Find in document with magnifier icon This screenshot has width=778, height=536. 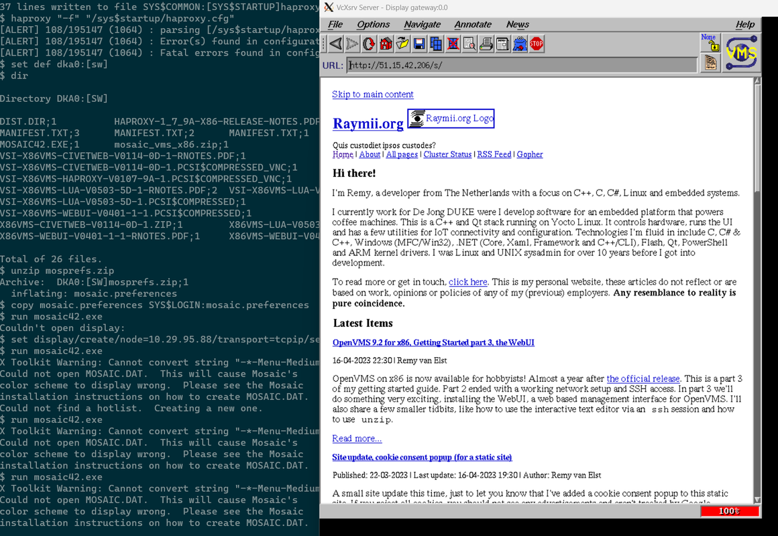(469, 44)
